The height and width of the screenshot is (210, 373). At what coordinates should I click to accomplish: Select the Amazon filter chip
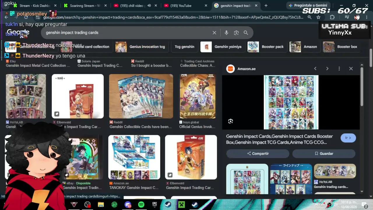[304, 47]
